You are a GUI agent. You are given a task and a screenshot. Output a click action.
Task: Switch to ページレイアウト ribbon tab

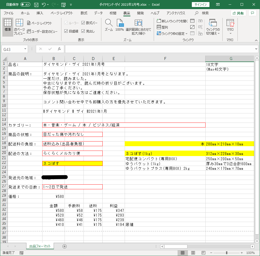pos(62,13)
